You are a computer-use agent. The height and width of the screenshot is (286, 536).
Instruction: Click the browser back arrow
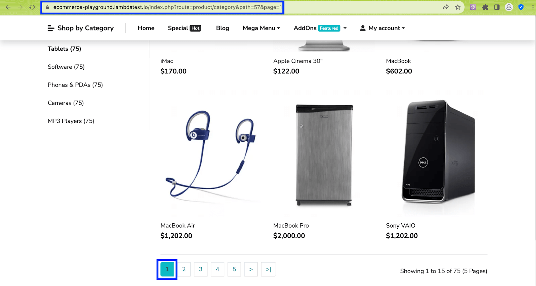click(8, 7)
